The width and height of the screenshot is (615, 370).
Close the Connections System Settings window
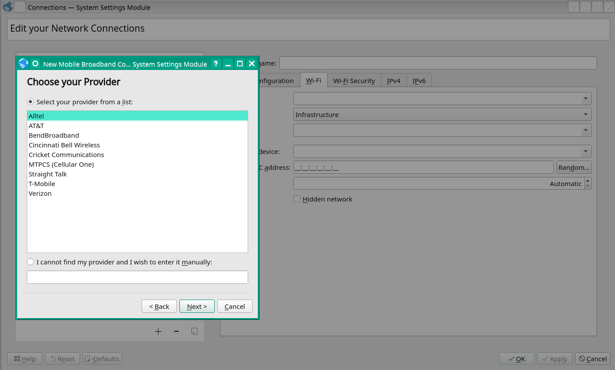[x=609, y=7]
